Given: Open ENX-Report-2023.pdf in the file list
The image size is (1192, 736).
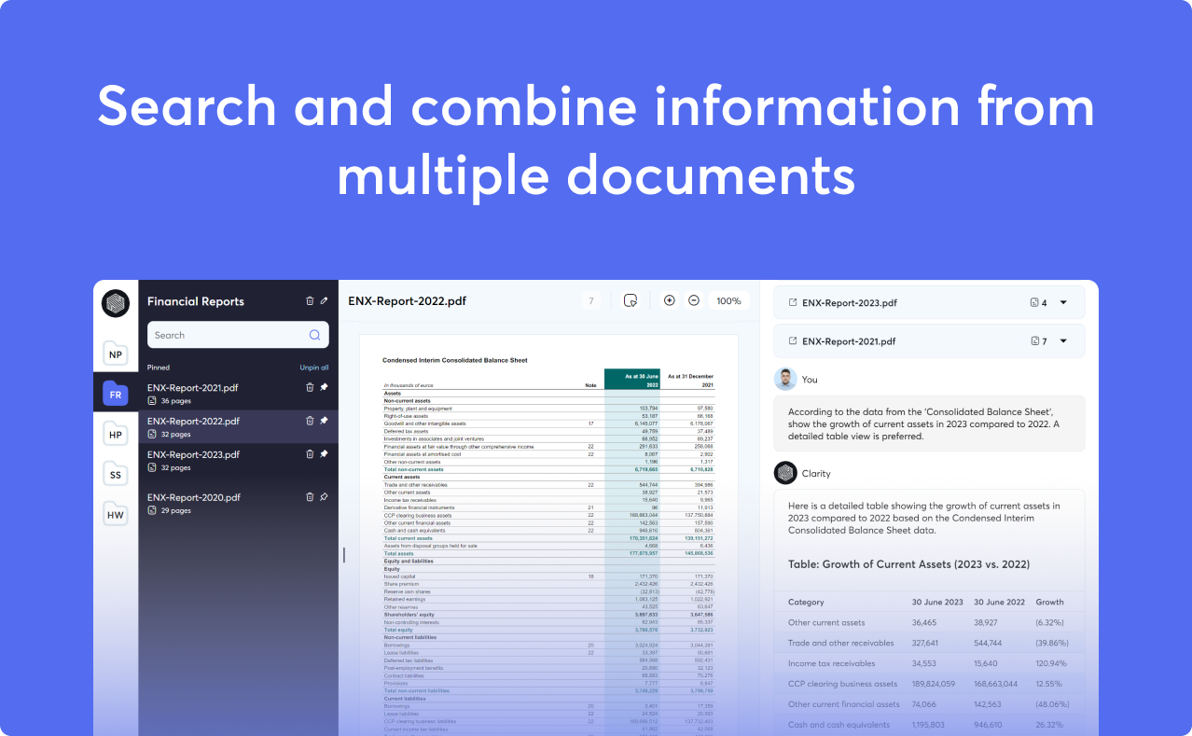Looking at the screenshot, I should (x=193, y=454).
